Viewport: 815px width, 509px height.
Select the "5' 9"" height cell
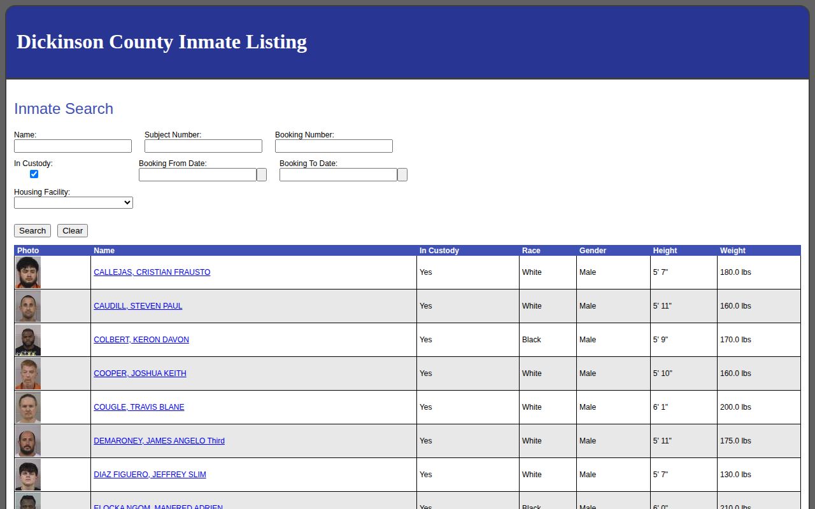(x=684, y=340)
